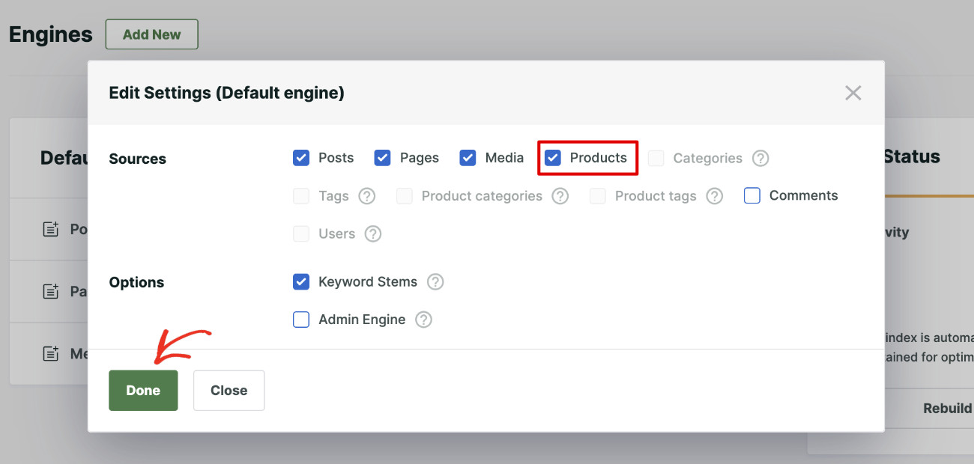974x464 pixels.
Task: Click the disabled Product tags checkbox
Action: click(598, 196)
